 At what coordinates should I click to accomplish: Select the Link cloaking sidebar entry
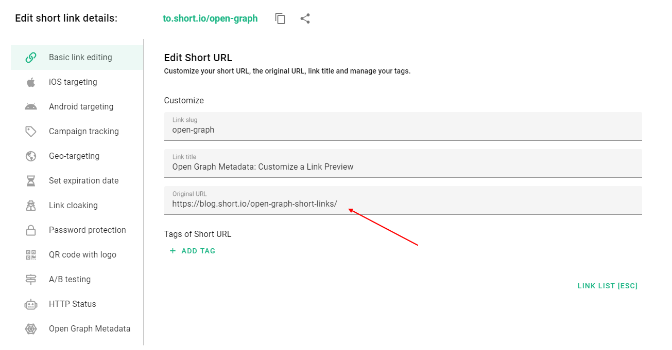pos(73,205)
